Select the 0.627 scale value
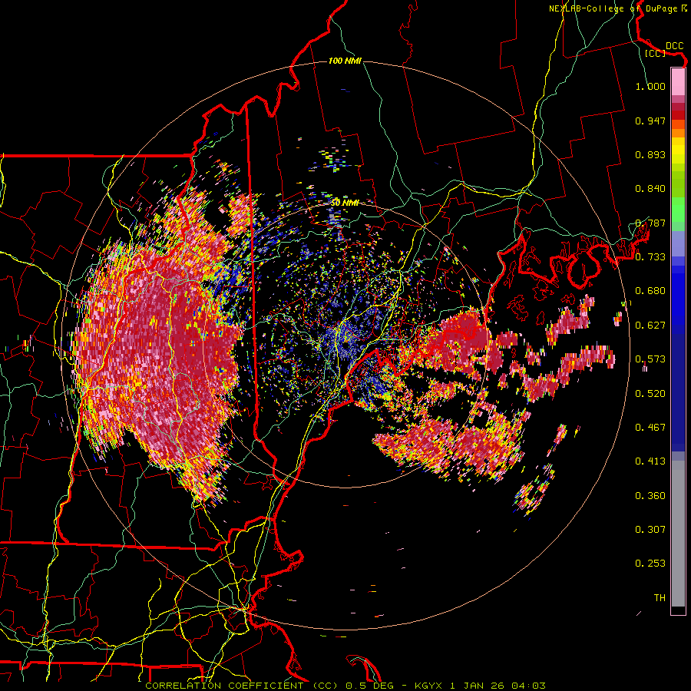Screen dimensions: 691x691 point(650,326)
